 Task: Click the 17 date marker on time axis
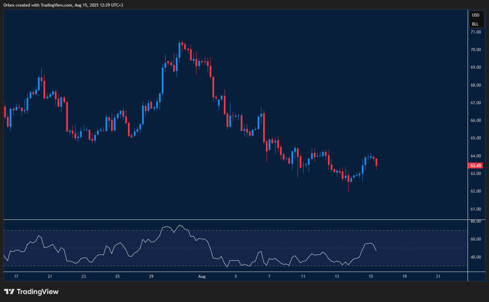click(x=16, y=276)
